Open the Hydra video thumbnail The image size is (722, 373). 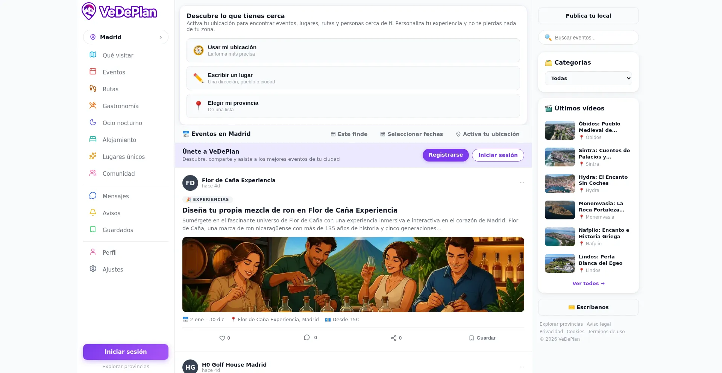[x=560, y=184]
